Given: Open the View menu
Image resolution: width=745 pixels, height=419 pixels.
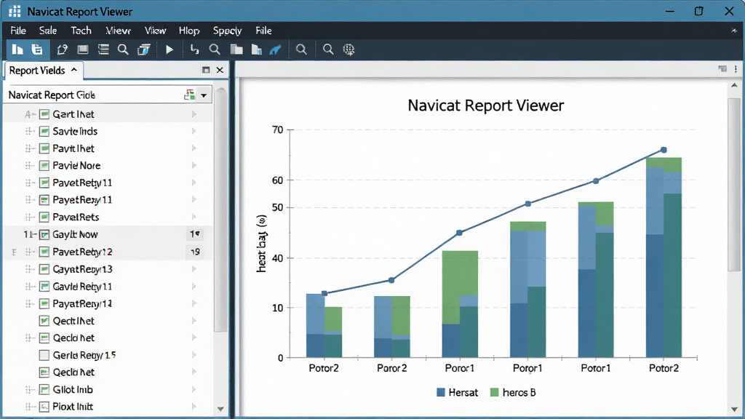Looking at the screenshot, I should (x=156, y=31).
